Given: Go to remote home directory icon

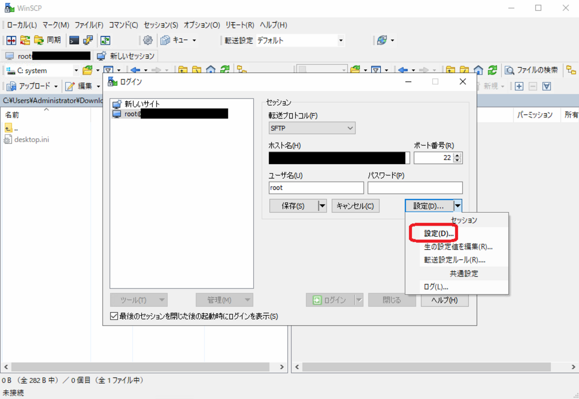Looking at the screenshot, I should 478,70.
